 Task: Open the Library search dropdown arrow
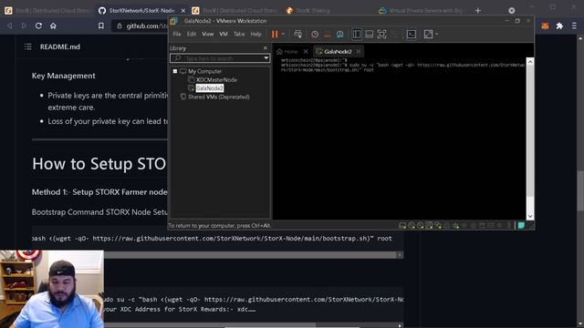pos(266,58)
